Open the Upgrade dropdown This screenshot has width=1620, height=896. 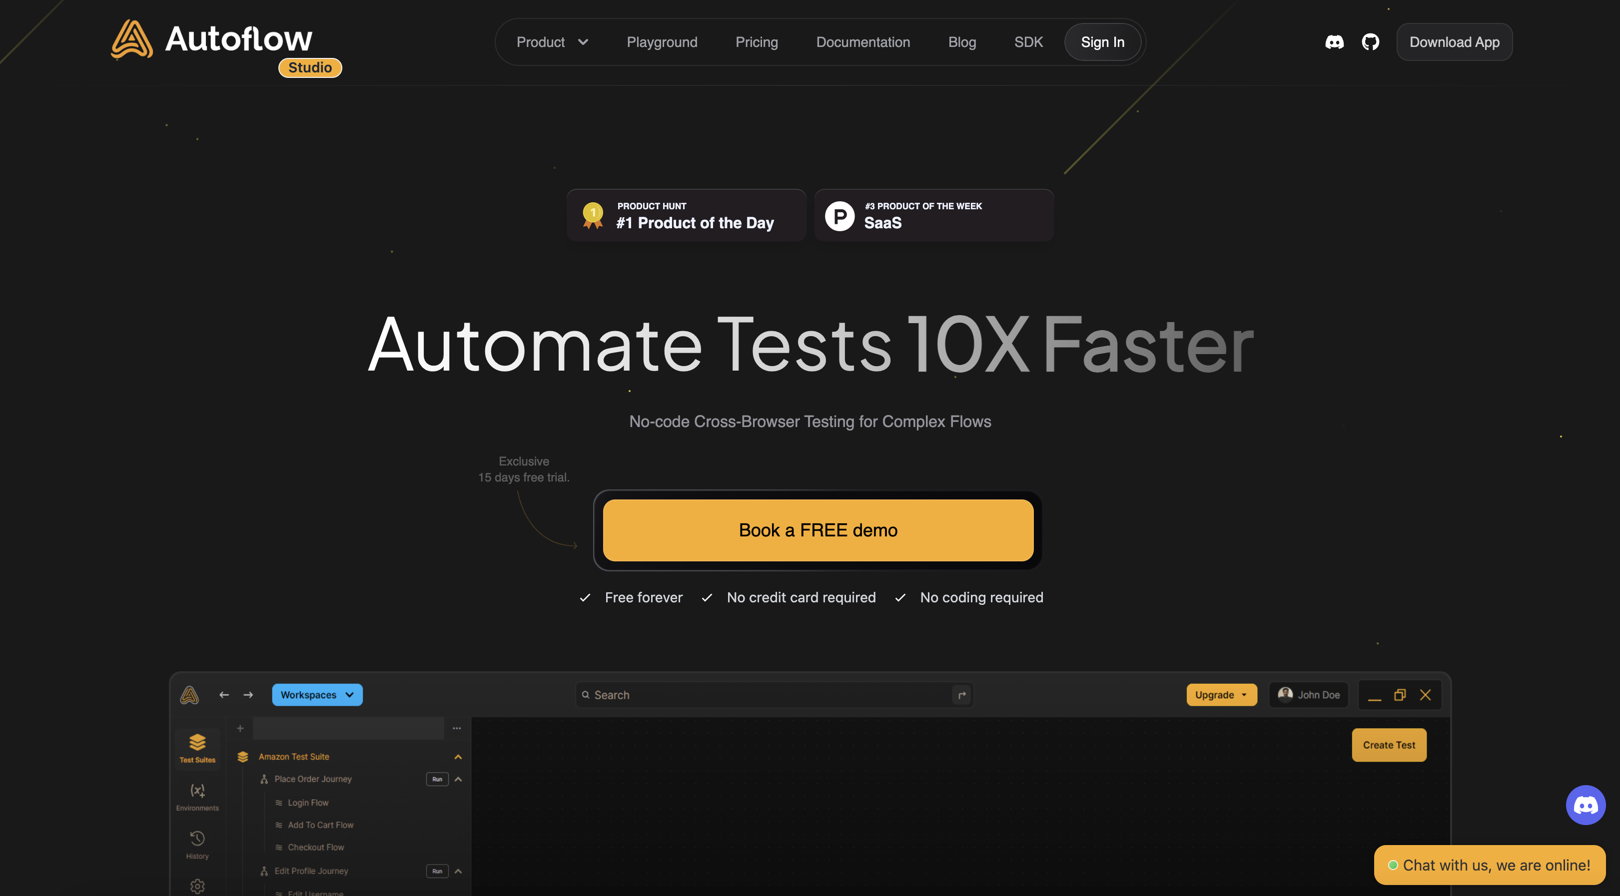pyautogui.click(x=1221, y=695)
